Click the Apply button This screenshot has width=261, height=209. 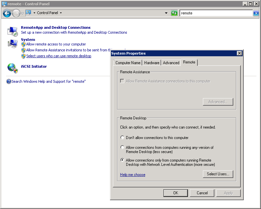click(x=228, y=193)
